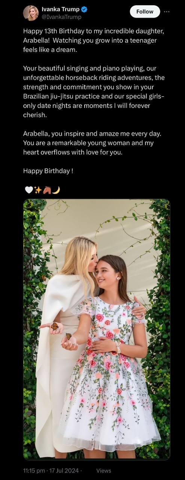Image resolution: width=185 pixels, height=480 pixels.
Task: Click the Follow button
Action: tap(145, 12)
